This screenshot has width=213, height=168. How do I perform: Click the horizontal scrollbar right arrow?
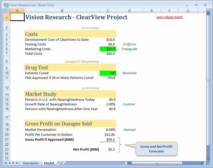pyautogui.click(x=202, y=163)
